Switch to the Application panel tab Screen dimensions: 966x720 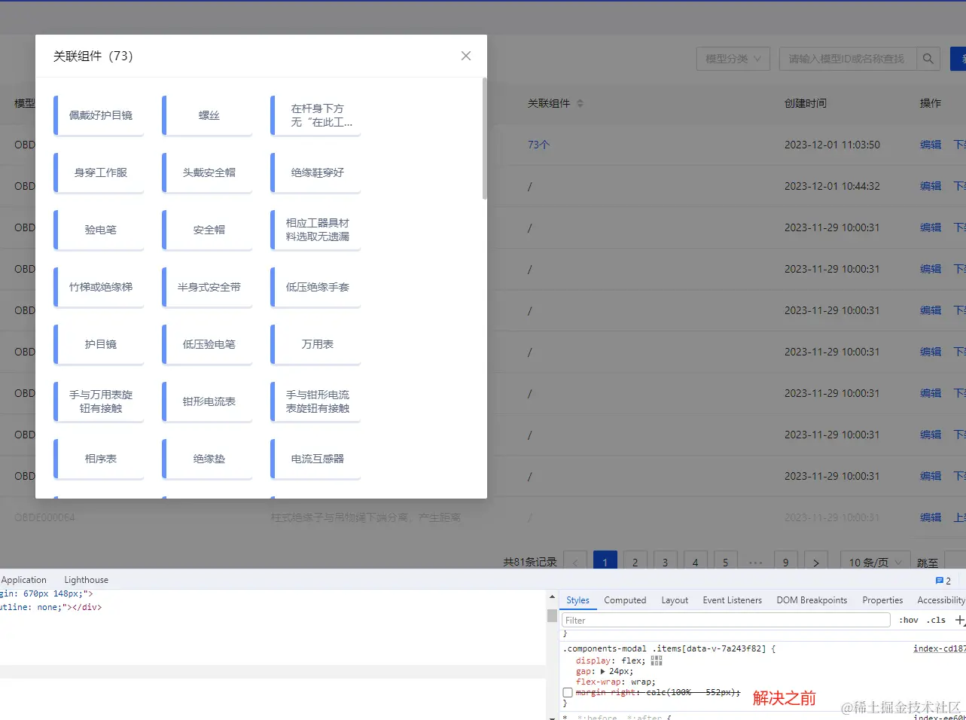tap(24, 580)
